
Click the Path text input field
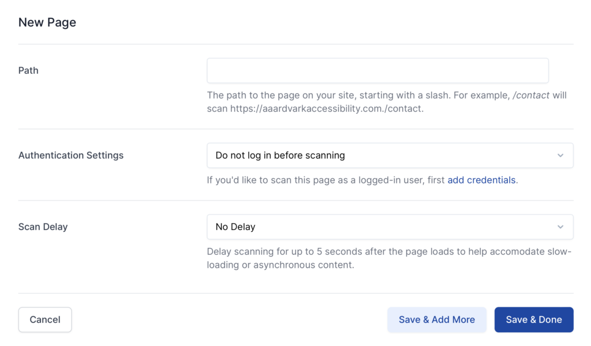[377, 70]
